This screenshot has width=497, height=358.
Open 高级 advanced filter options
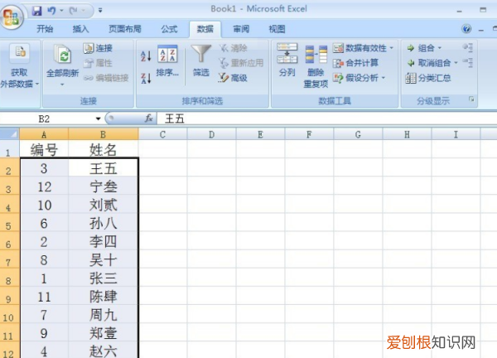pos(233,78)
